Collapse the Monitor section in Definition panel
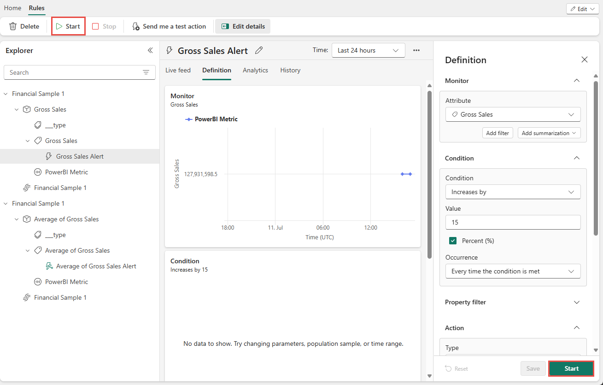The width and height of the screenshot is (603, 385). click(x=576, y=81)
